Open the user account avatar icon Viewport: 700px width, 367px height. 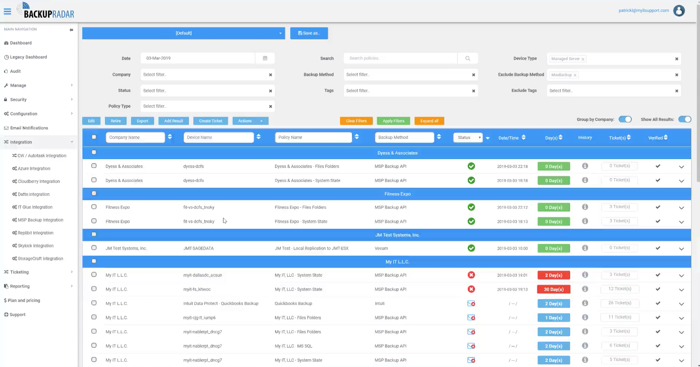678,11
